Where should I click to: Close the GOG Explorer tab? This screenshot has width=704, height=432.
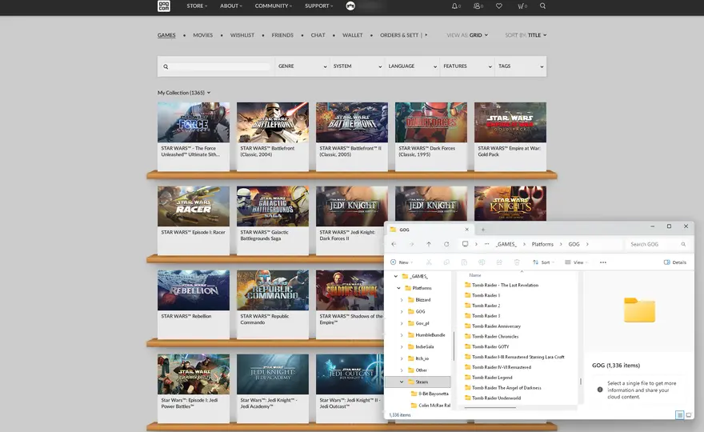pos(466,230)
